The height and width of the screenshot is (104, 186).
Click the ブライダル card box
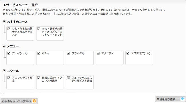tap(80, 58)
